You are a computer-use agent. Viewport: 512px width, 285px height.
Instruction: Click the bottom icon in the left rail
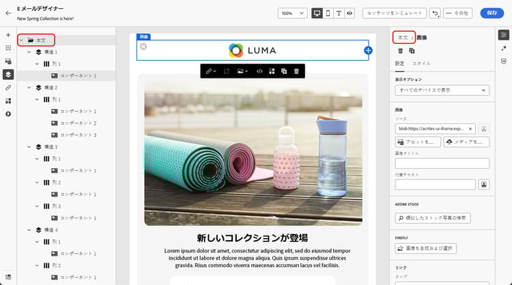[x=8, y=277]
